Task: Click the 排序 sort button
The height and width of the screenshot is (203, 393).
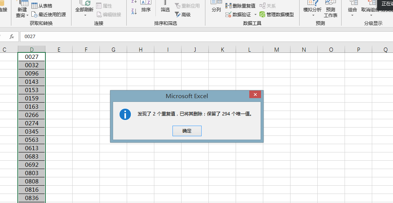Action: pyautogui.click(x=146, y=6)
